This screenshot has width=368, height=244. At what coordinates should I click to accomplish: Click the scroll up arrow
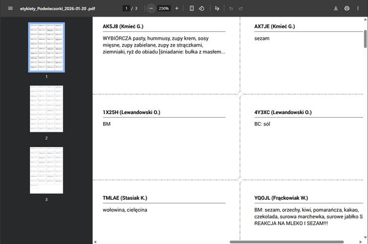tap(366, 19)
